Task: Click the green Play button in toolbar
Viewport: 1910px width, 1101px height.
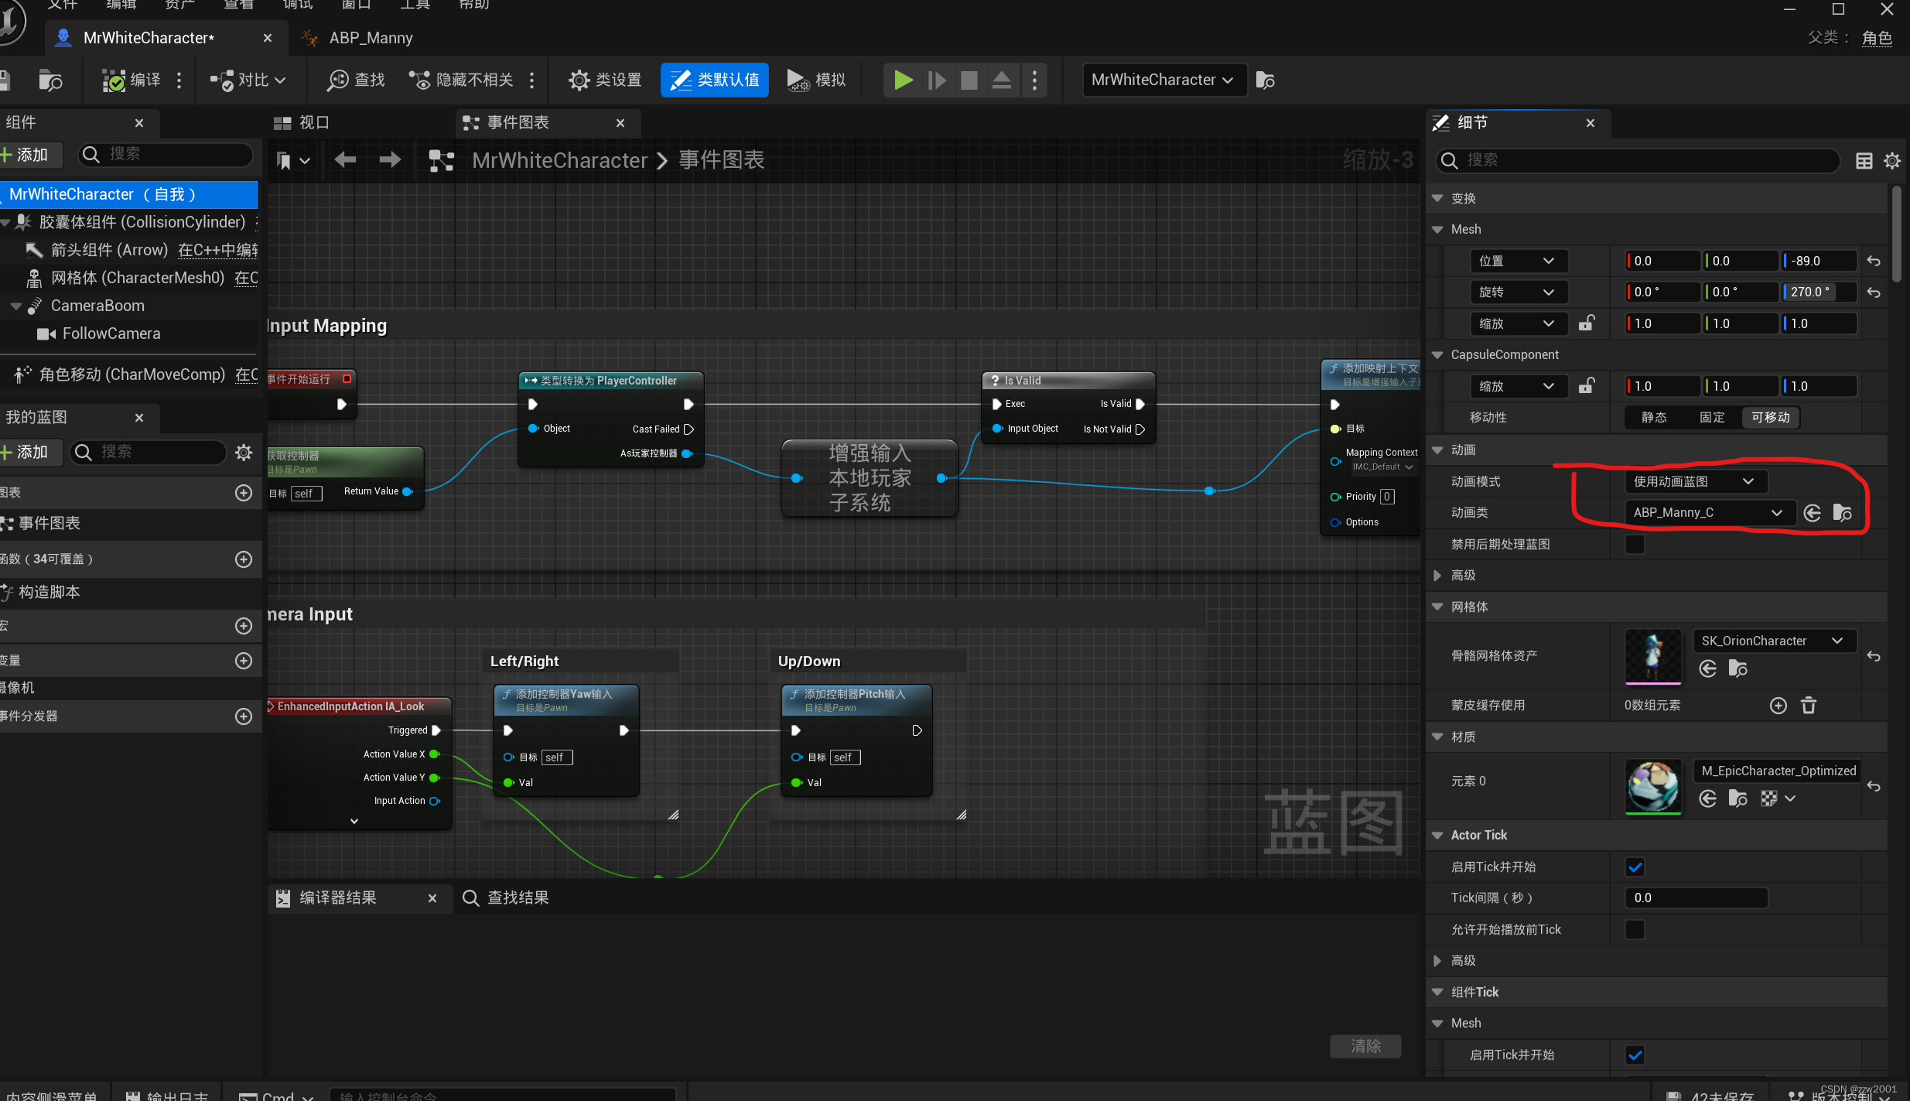Action: pos(903,80)
